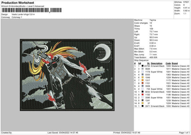The image size is (191, 135).
Task: Click 'Printed: 03/04/2022 14:07:49' footer text
Action: 127,132
